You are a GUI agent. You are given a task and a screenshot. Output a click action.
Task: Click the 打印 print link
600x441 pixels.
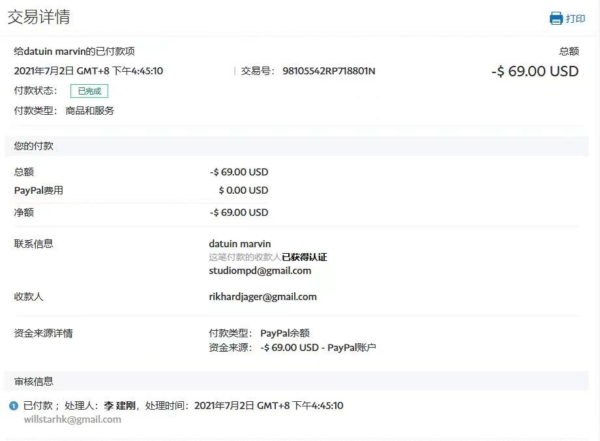[575, 18]
